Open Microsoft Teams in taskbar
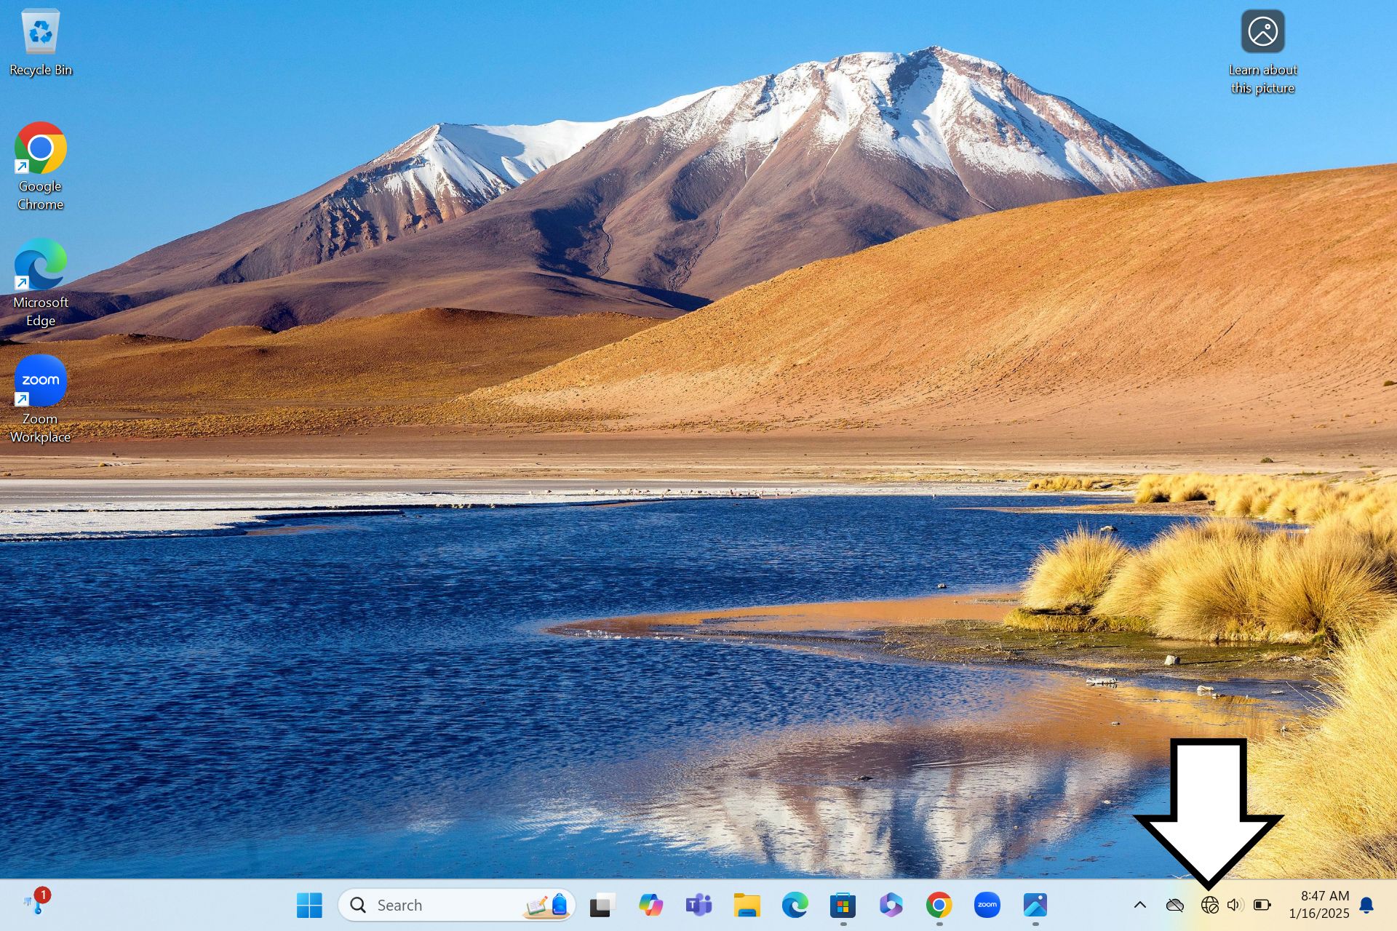 click(698, 905)
